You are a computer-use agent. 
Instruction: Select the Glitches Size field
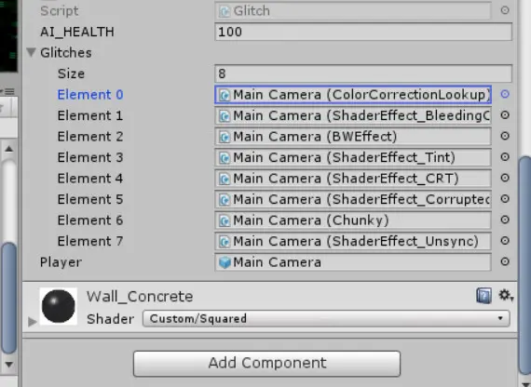coord(363,73)
